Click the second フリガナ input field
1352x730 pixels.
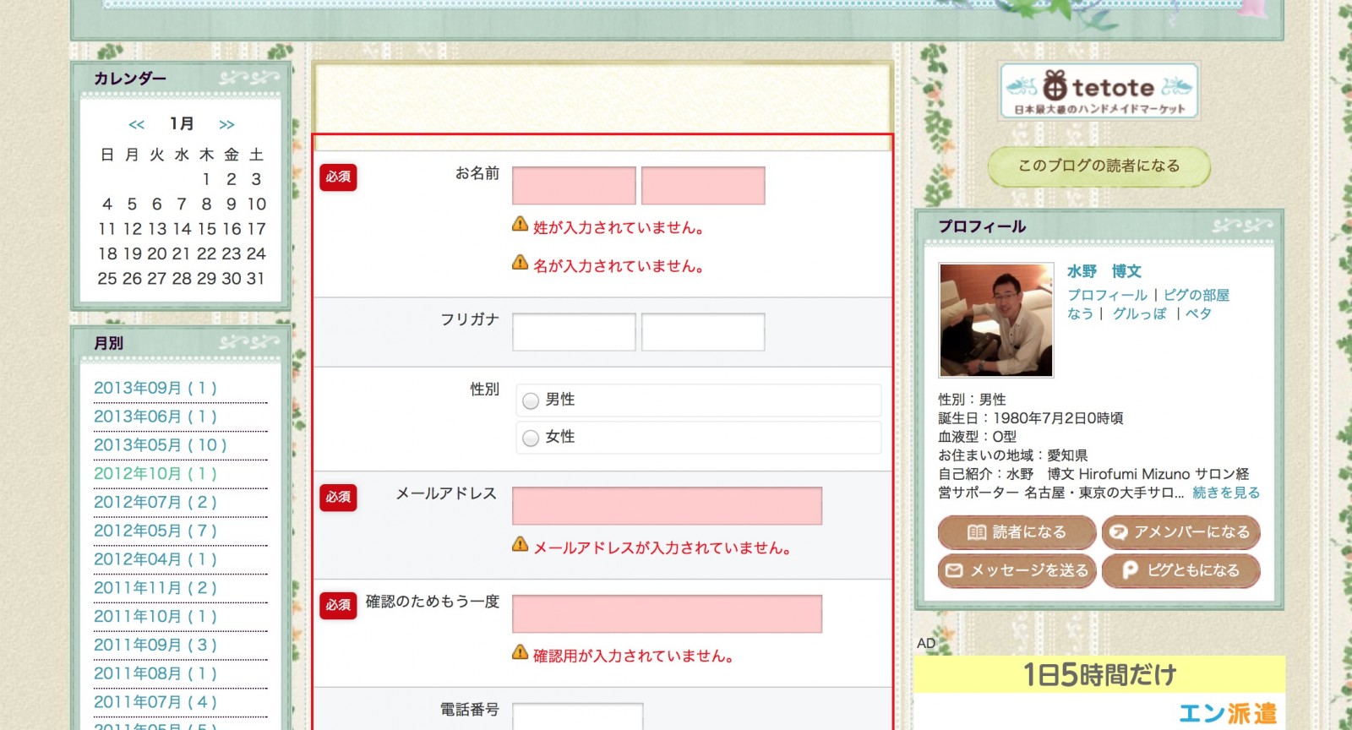click(703, 332)
